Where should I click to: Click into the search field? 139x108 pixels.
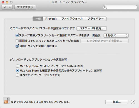coord(120,7)
